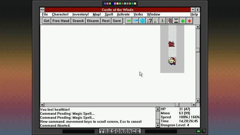
Task: Open the Window menu
Action: pyautogui.click(x=153, y=14)
